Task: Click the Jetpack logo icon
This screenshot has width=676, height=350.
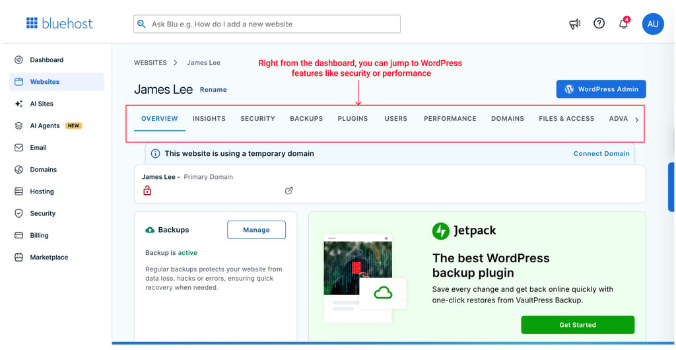Action: pyautogui.click(x=440, y=231)
